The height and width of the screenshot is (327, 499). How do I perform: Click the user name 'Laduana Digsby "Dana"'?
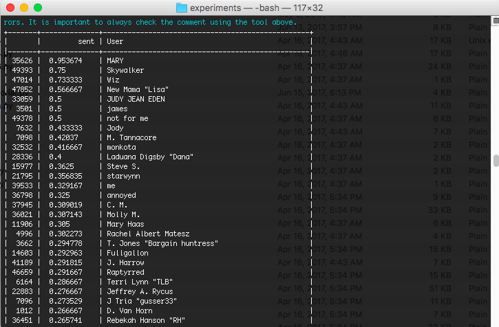[150, 157]
